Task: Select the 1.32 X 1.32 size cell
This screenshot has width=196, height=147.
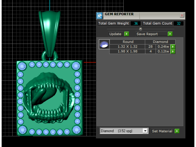Action: point(127,47)
